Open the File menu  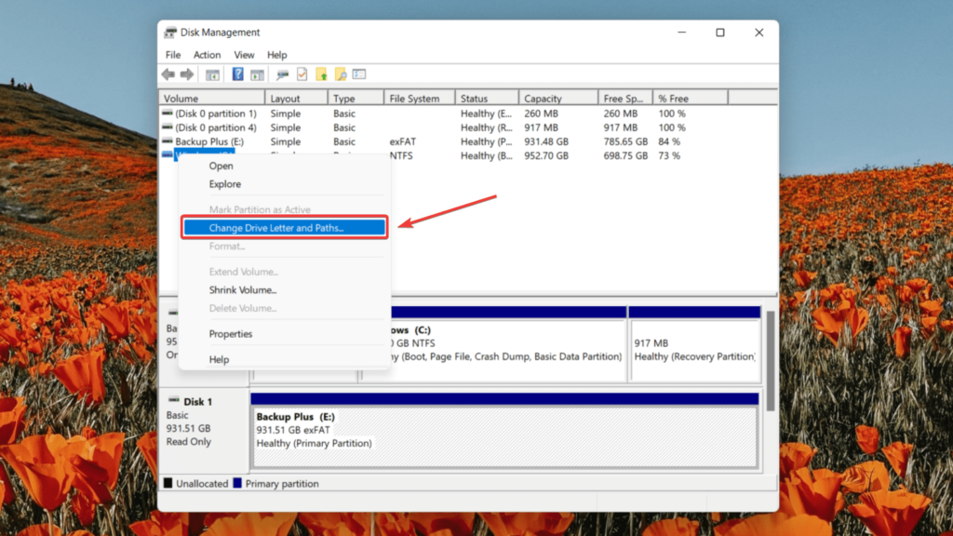[x=172, y=54]
